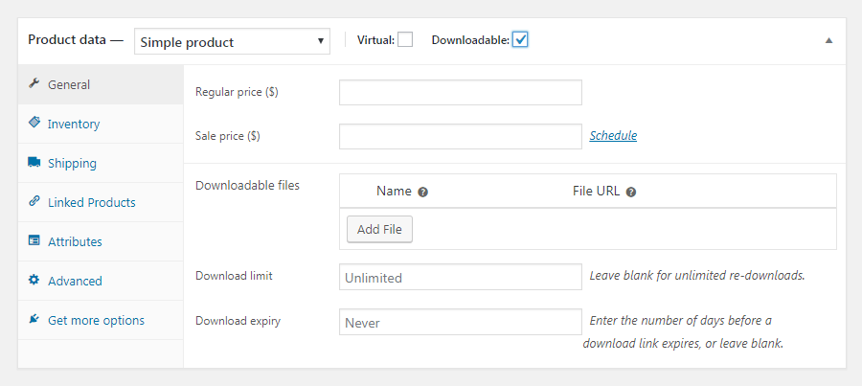Viewport: 862px width, 386px height.
Task: Click into the Download limit field
Action: click(460, 277)
